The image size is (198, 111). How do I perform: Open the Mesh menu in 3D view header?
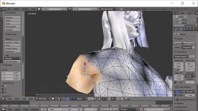[x=31, y=99]
